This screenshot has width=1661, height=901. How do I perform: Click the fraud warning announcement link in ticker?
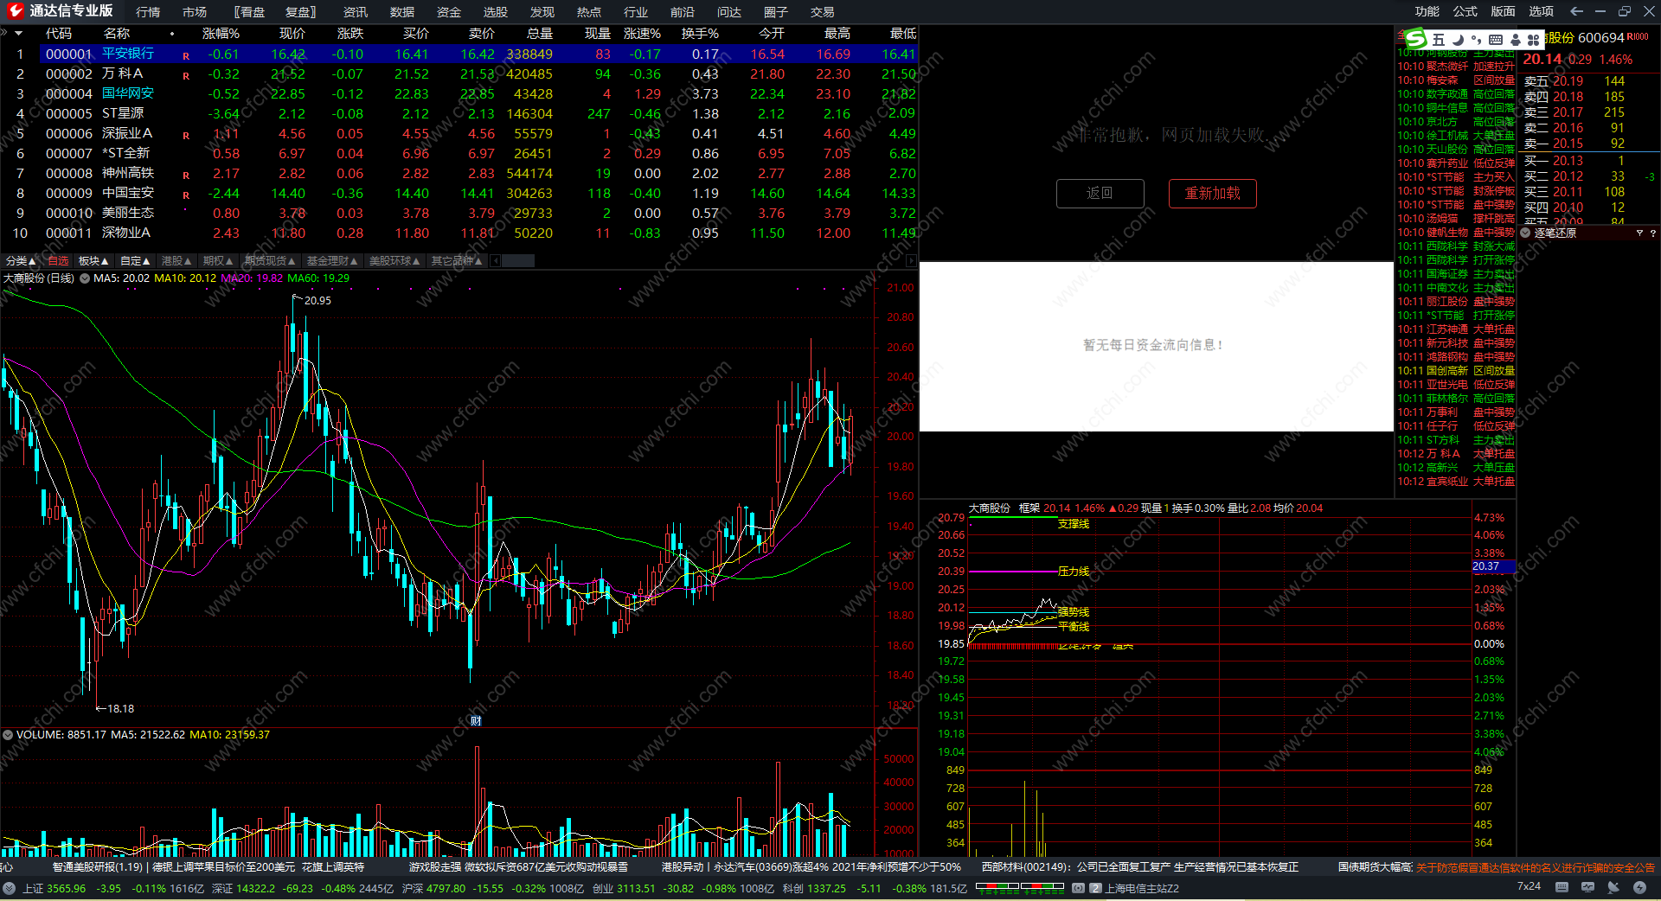click(x=1536, y=867)
